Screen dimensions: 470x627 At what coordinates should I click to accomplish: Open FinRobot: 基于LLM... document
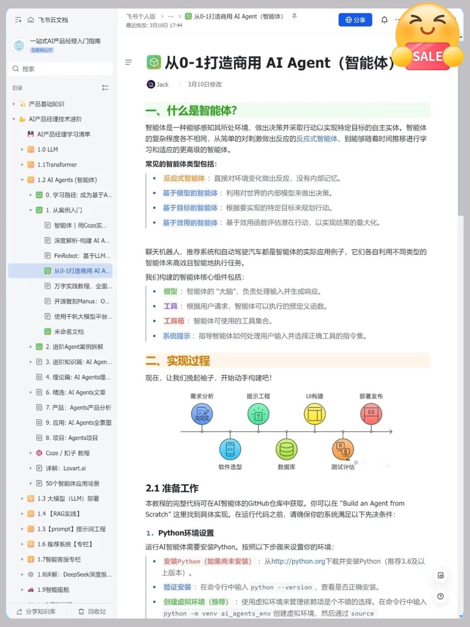[x=77, y=256]
